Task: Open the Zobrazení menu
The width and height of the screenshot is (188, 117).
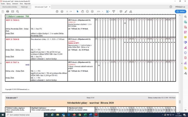Action: click(x=15, y=4)
